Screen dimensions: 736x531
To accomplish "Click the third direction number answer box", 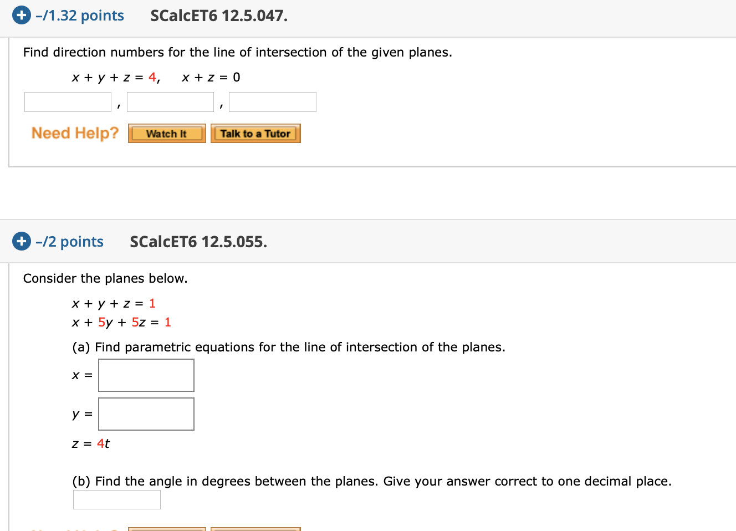I will [272, 101].
